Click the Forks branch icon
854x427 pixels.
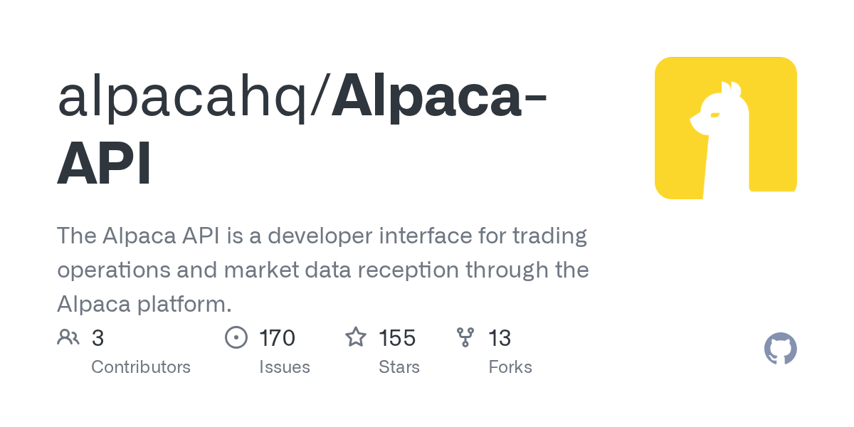point(465,337)
